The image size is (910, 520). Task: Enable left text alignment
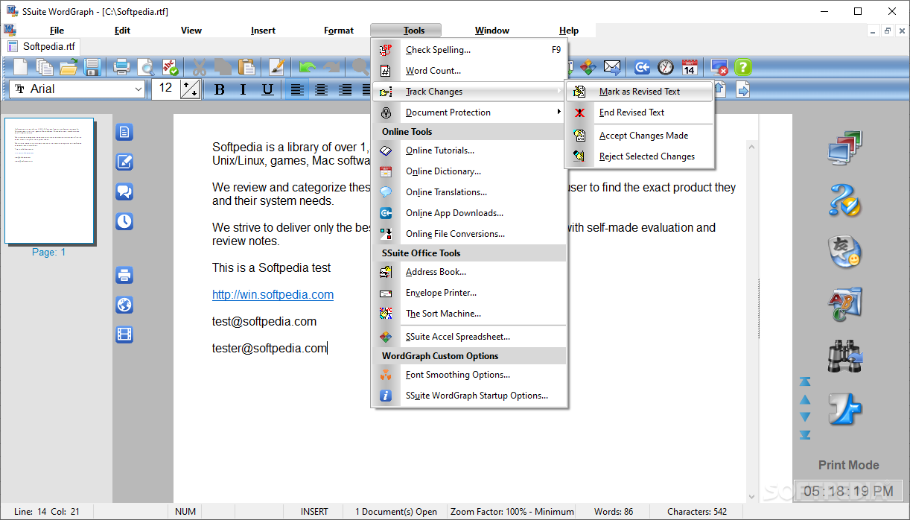point(297,90)
